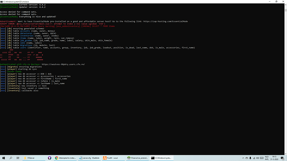Image resolution: width=287 pixels, height=161 pixels.
Task: Click 'new inventory => test' line
Action: 23,86
